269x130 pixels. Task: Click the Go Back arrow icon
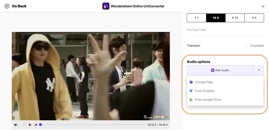point(7,6)
